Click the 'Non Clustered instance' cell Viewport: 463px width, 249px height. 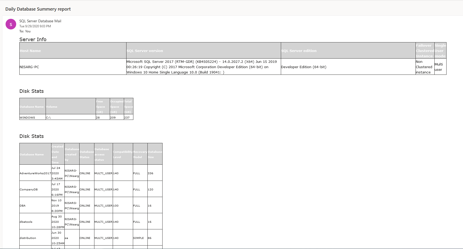(425, 67)
